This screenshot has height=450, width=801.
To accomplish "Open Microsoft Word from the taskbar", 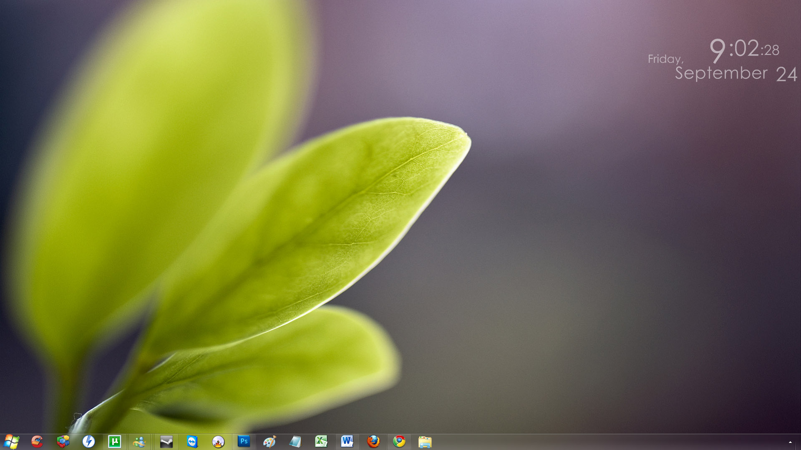I will 347,441.
